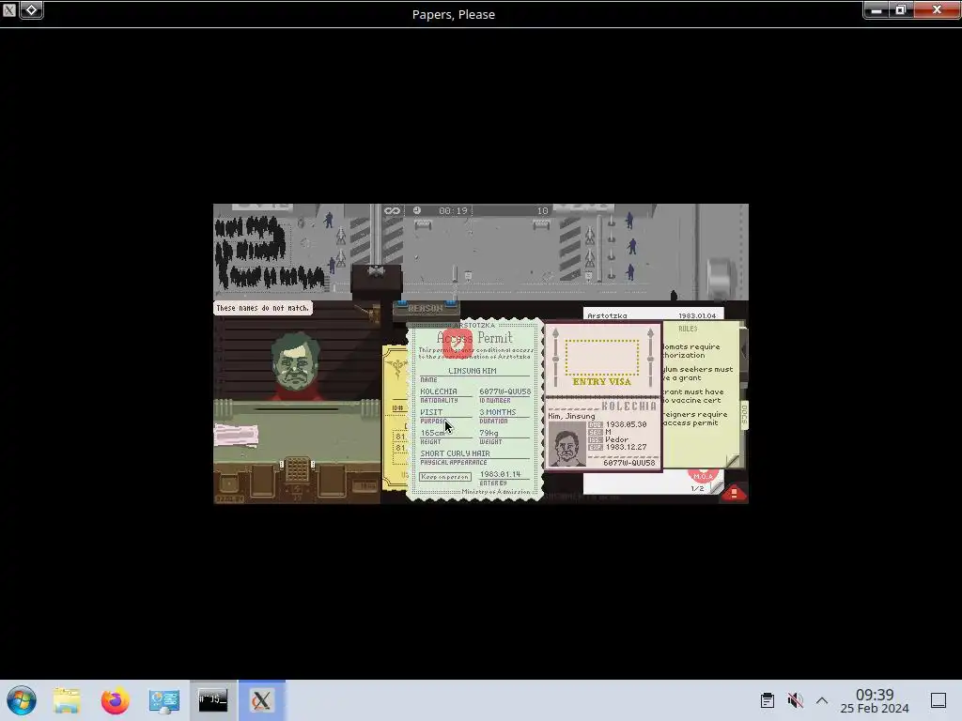Screen dimensions: 962x721
Task: Click the "These names do not match." speech bubble
Action: point(263,308)
